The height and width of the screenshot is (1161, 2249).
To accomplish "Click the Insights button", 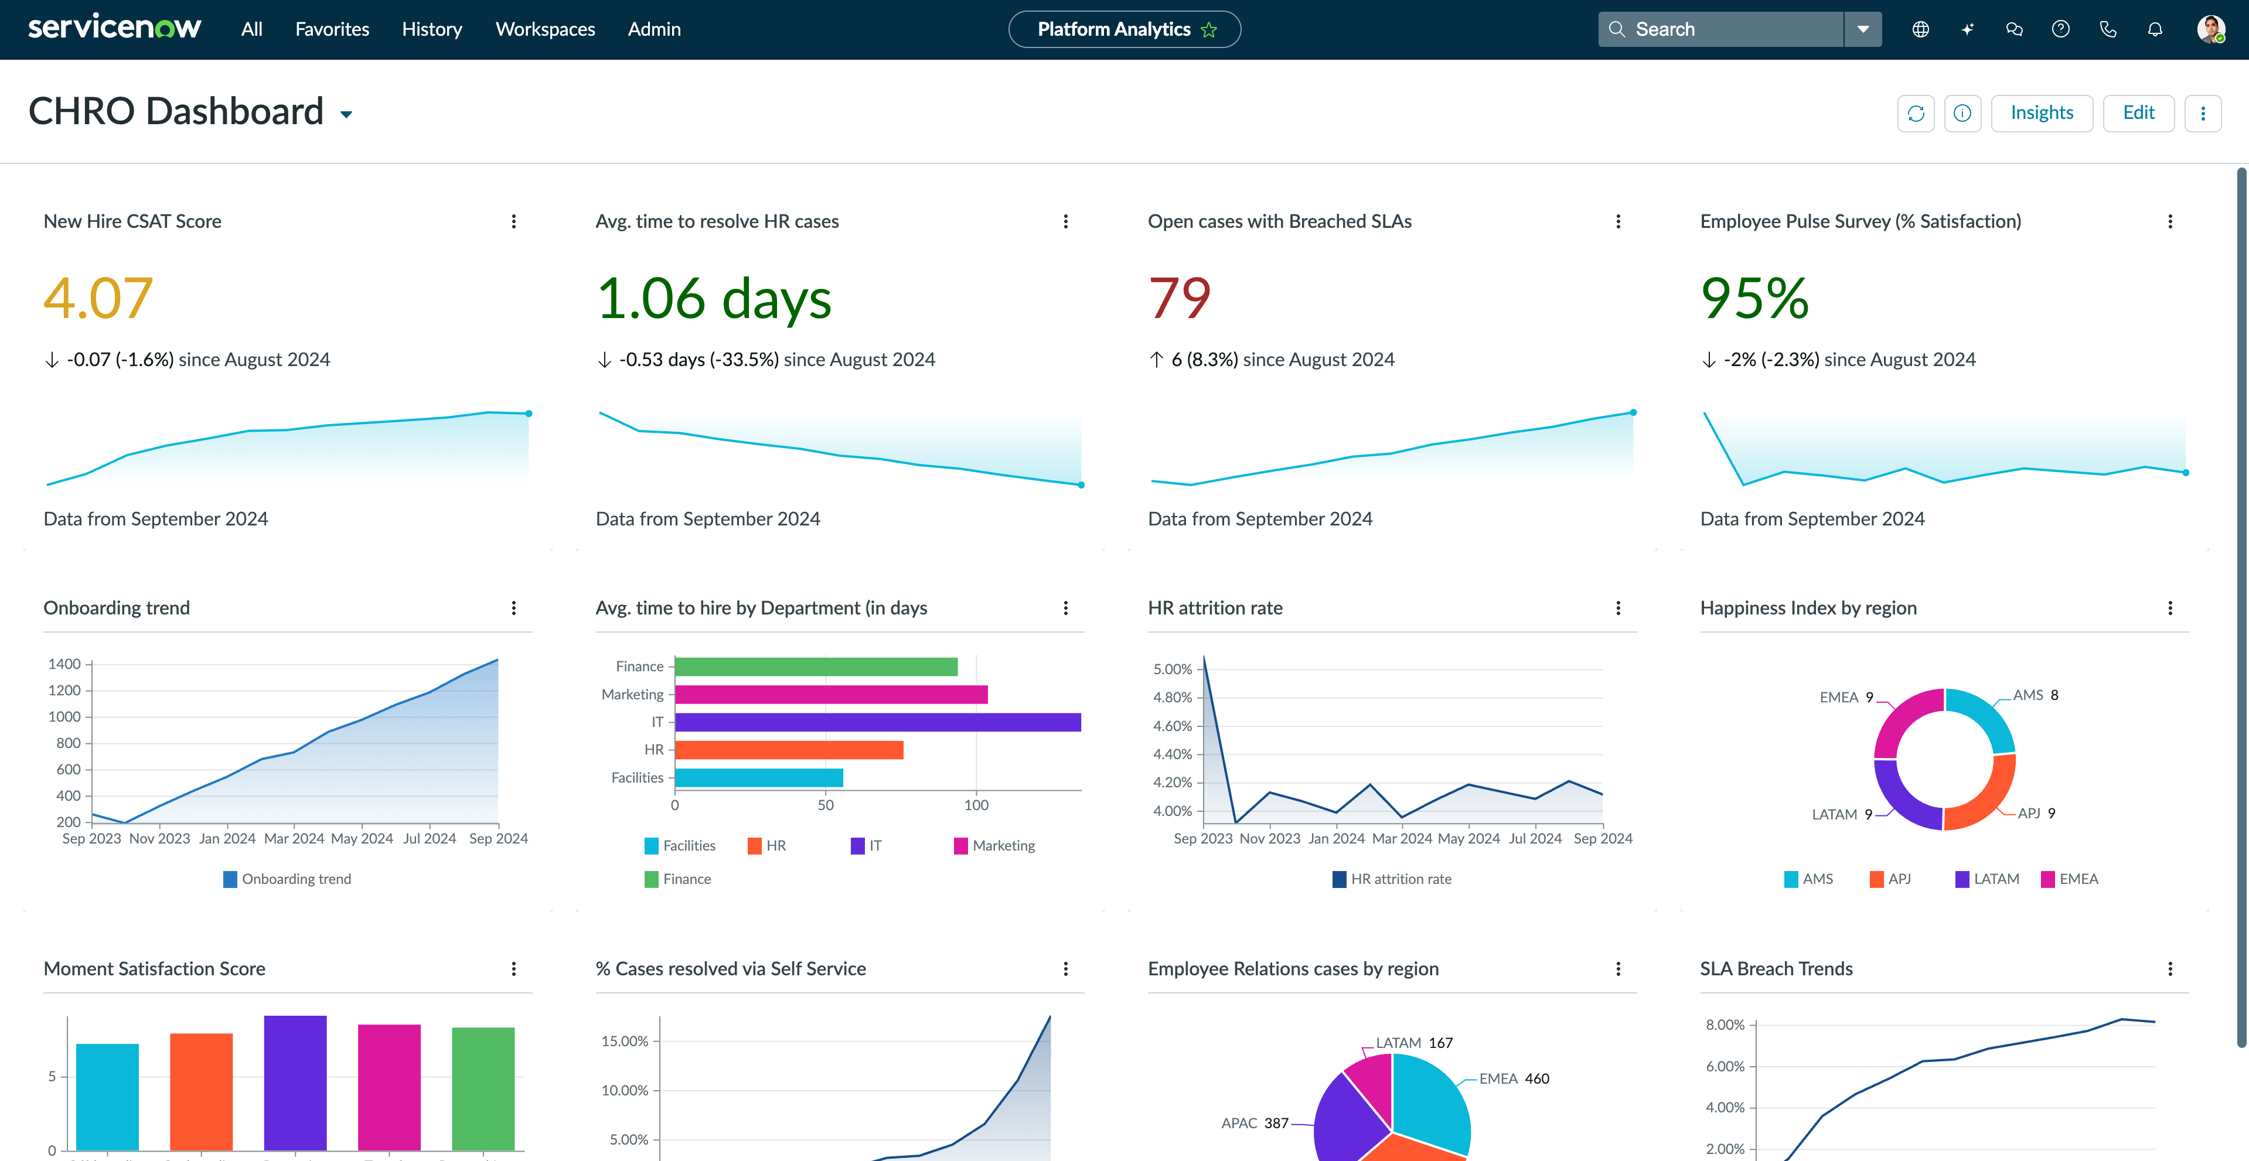I will [2041, 112].
